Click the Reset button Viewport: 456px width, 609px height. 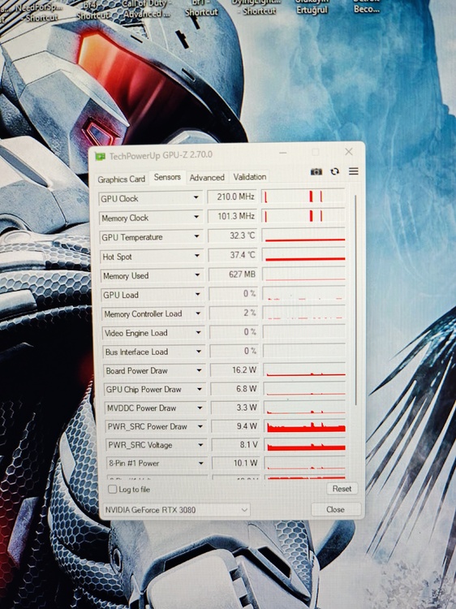tap(342, 489)
